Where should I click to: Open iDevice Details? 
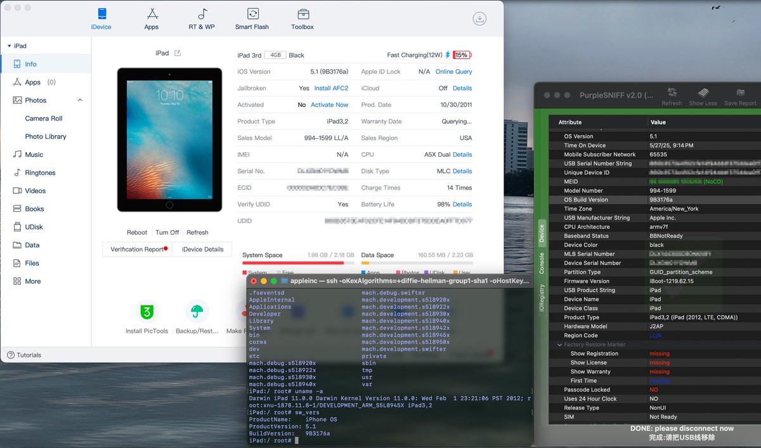[203, 249]
